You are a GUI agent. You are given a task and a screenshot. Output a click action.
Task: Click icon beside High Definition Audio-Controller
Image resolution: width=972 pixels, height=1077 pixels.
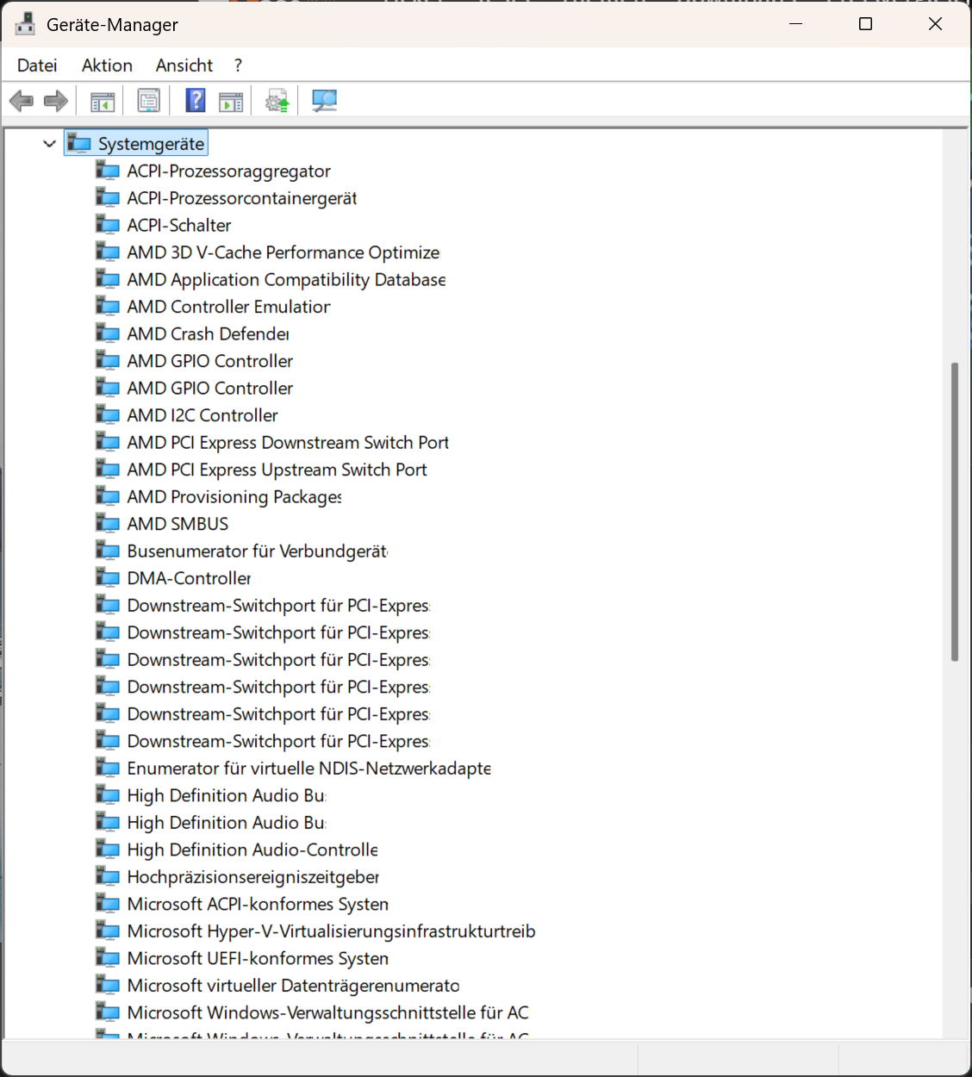pos(108,850)
